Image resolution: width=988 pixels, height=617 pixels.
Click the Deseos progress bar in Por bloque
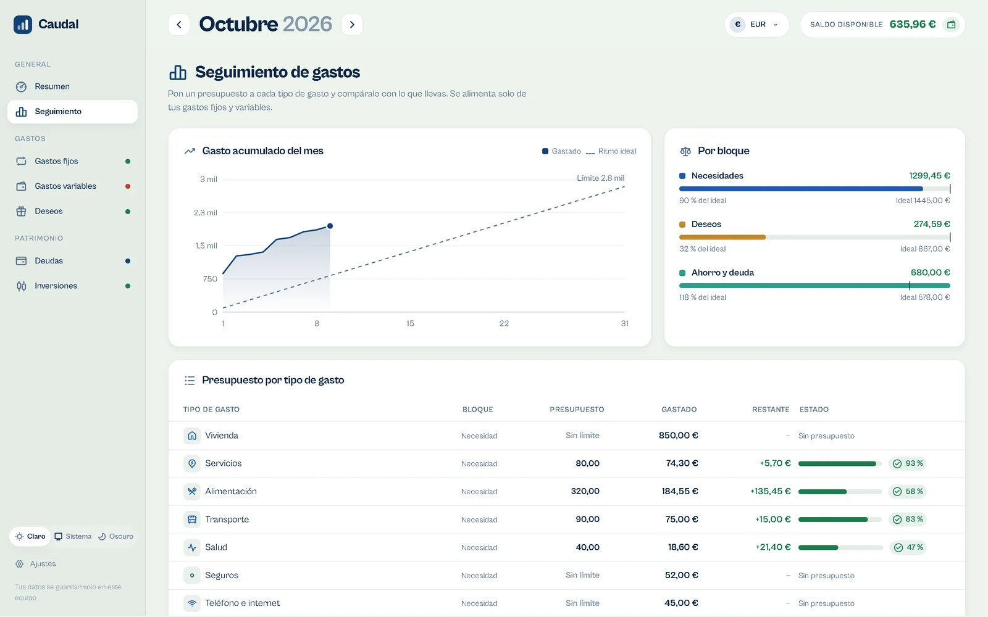click(x=814, y=237)
